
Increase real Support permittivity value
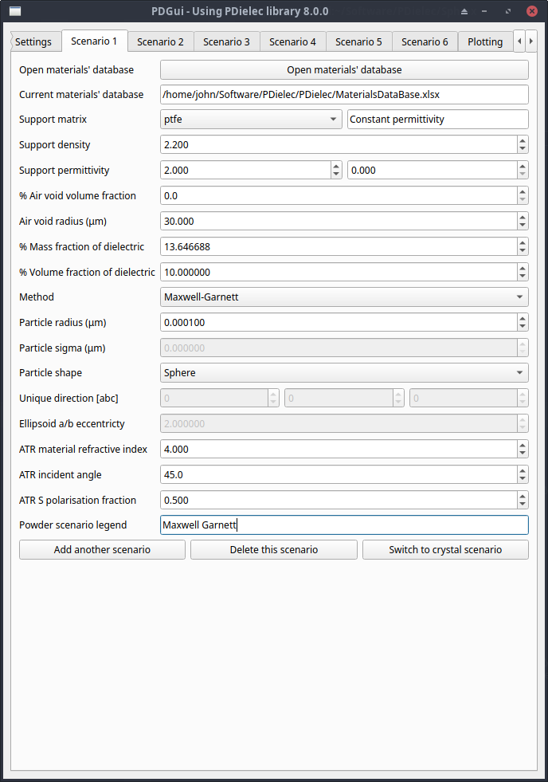click(x=336, y=166)
